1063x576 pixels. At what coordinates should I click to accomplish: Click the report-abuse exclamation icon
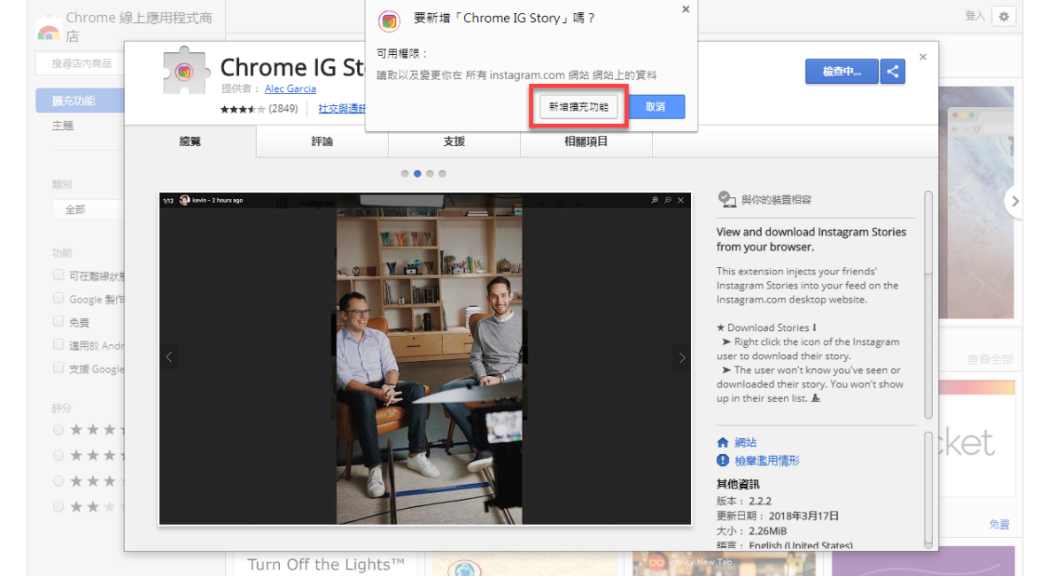(x=723, y=461)
